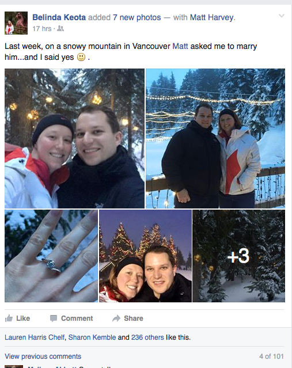Open the close-up selfie photo with beanie
292x368 pixels.
(x=74, y=138)
